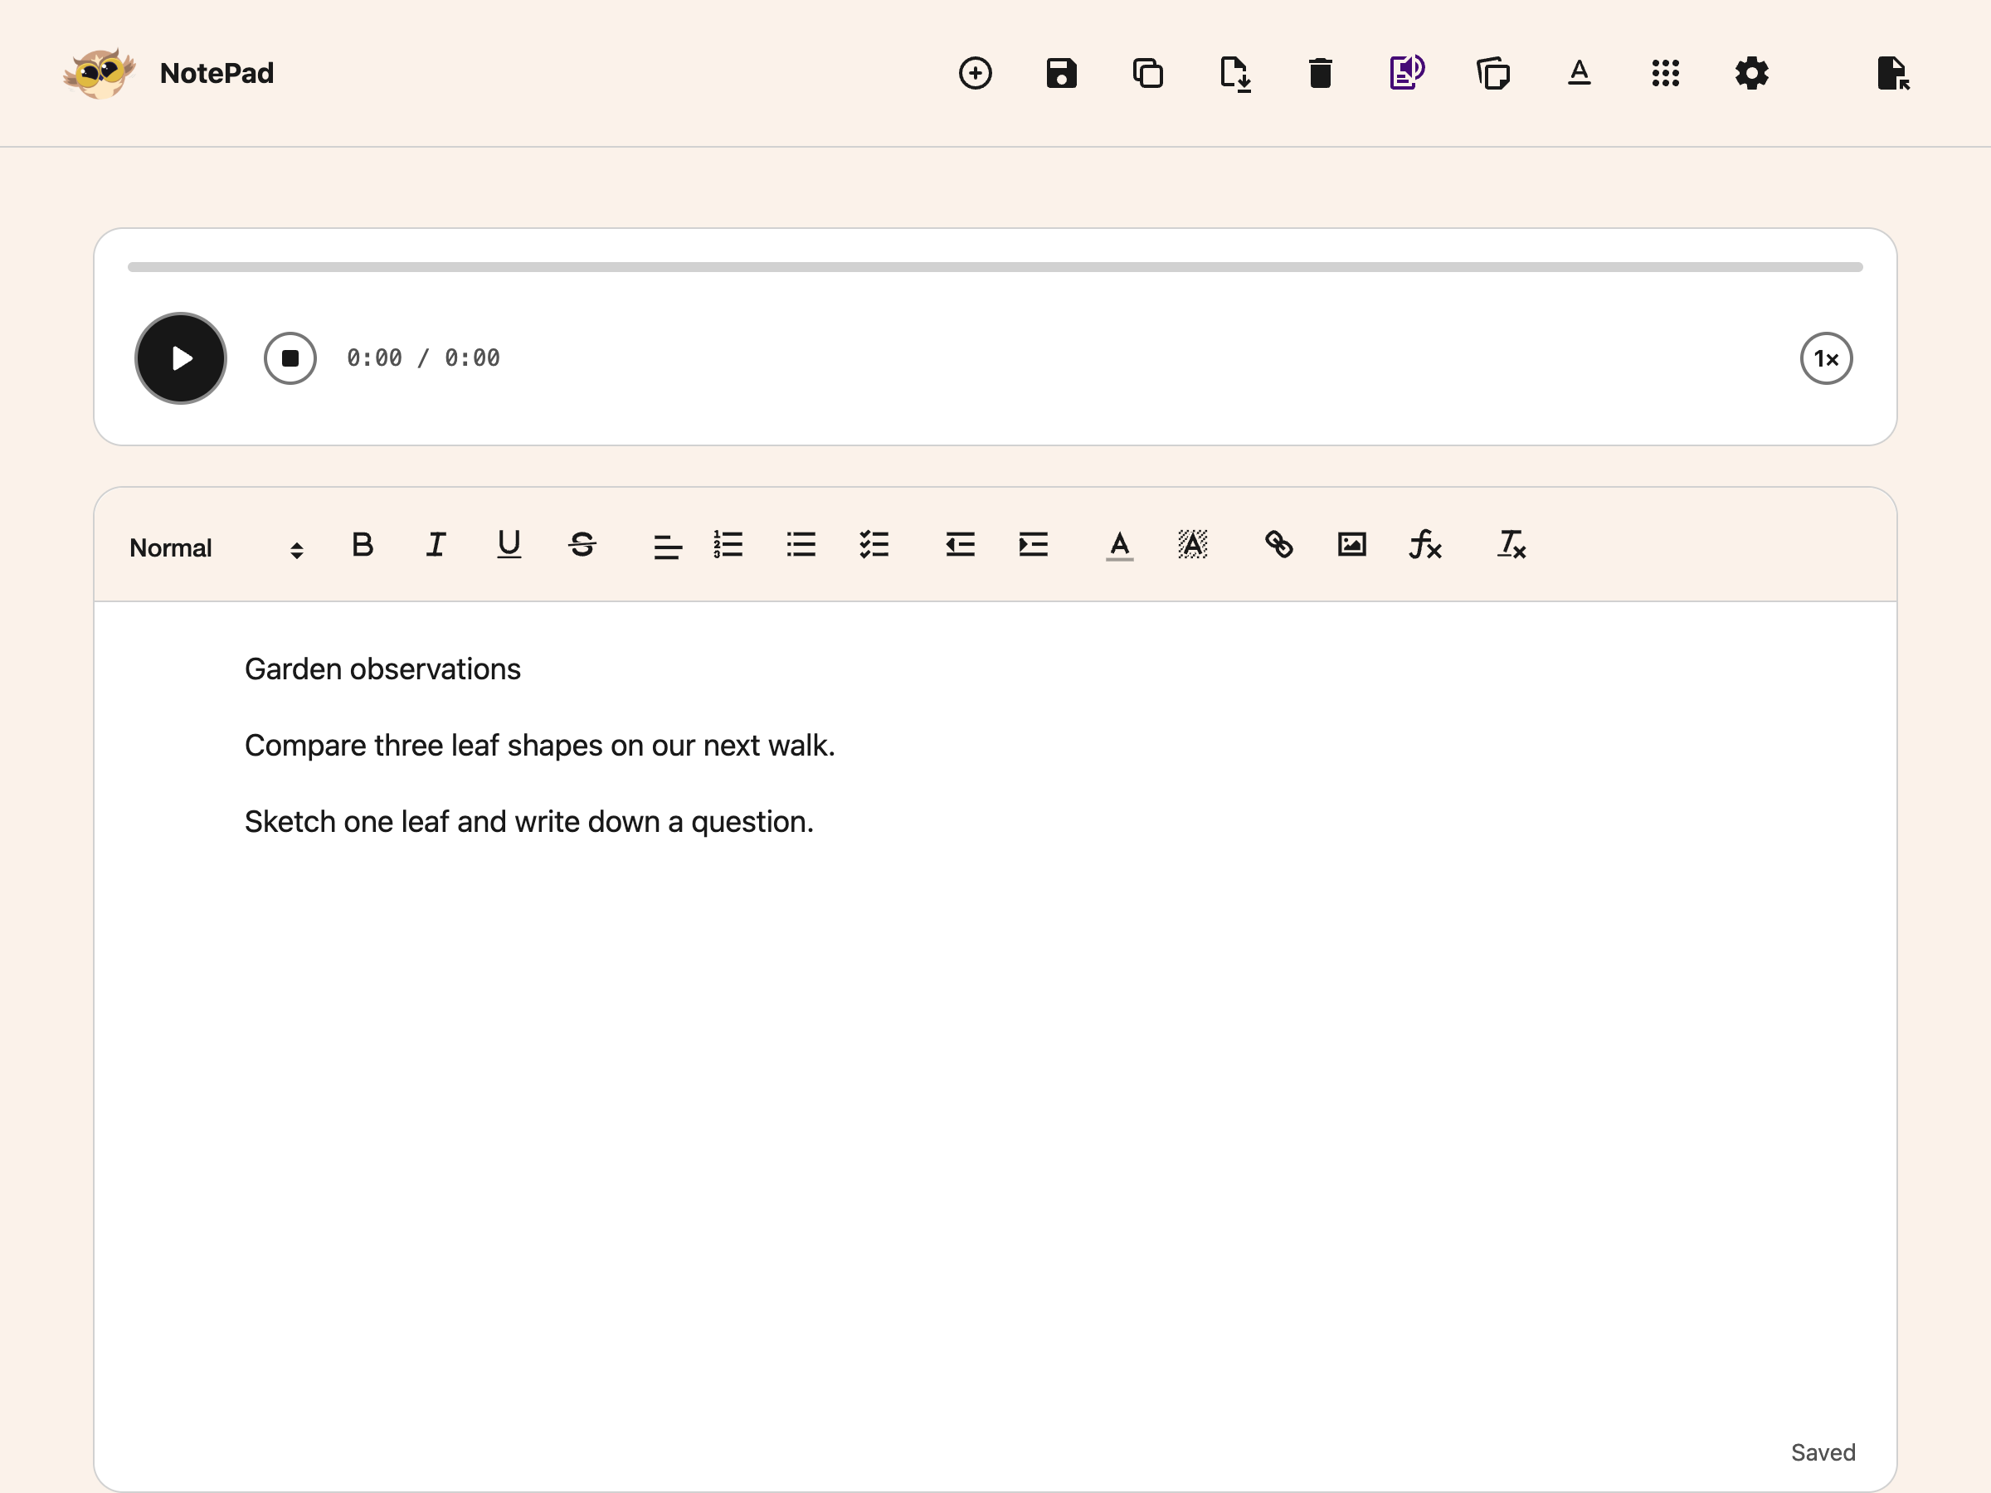
Task: Open the text background highlight color picker
Action: click(x=1192, y=544)
